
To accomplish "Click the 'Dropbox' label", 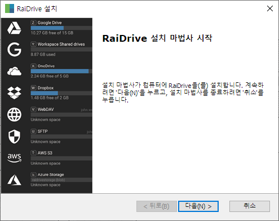I will pos(46,88).
